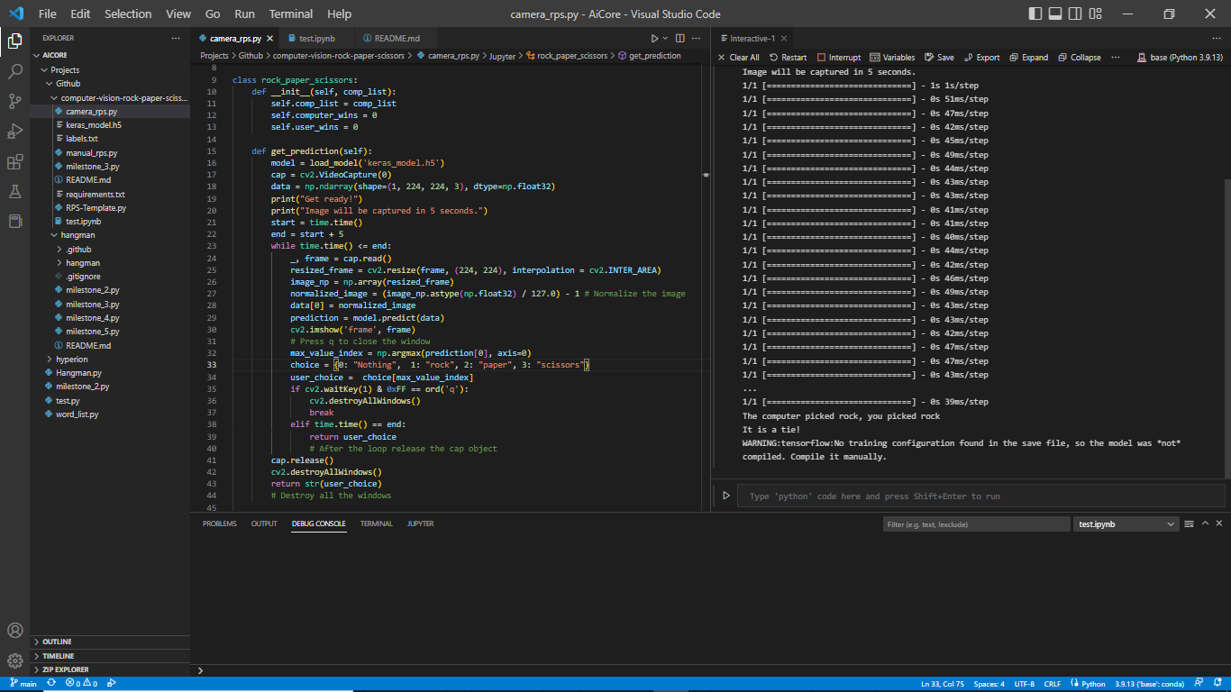1231x692 pixels.
Task: Open Run and Debug view
Action: coord(14,132)
